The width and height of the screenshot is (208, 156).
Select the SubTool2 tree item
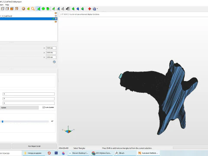point(6,16)
